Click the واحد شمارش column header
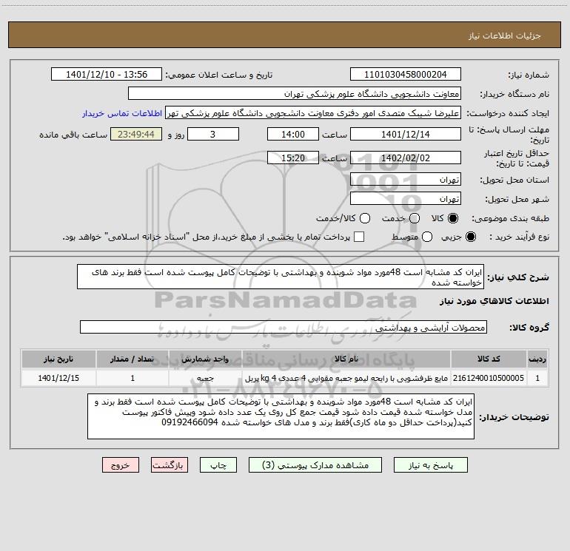This screenshot has width=570, height=551. coord(205,359)
